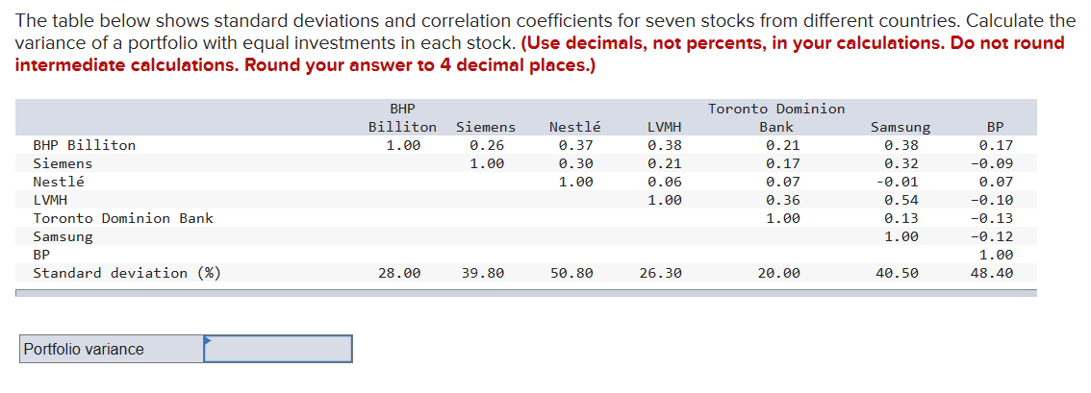The width and height of the screenshot is (1091, 393).
Task: Click the BHP Billiton row label
Action: click(85, 146)
